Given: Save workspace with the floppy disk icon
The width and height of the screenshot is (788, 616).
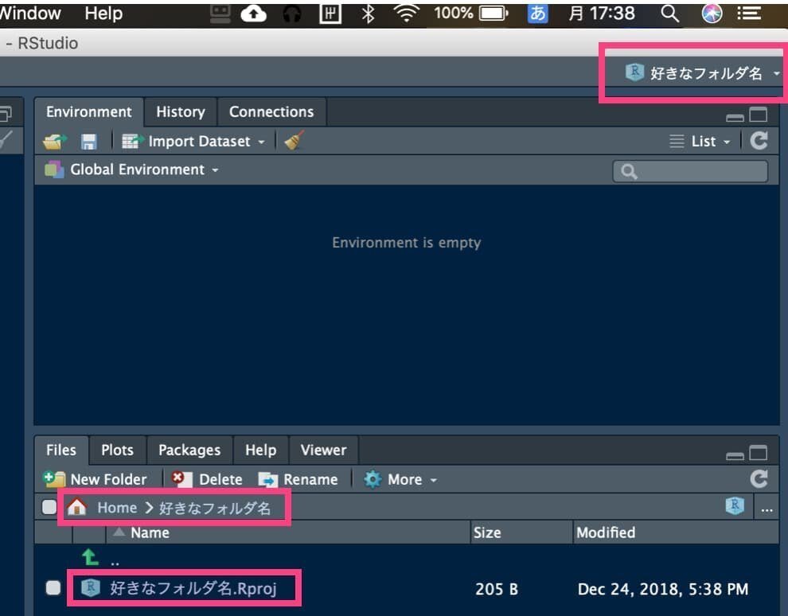Looking at the screenshot, I should 88,142.
